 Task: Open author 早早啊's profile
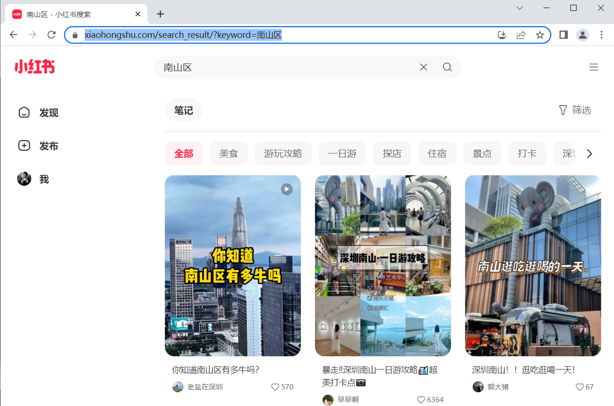(x=341, y=400)
